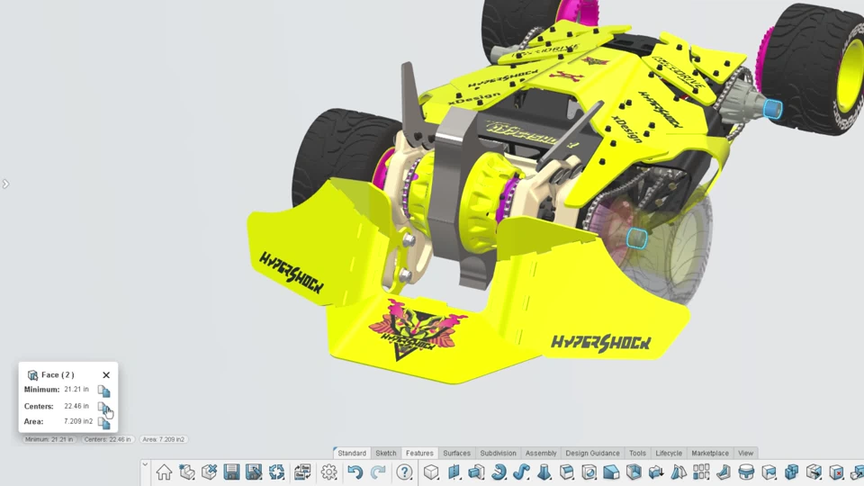The image size is (864, 486).
Task: Open the Marketplace tab
Action: (x=710, y=453)
